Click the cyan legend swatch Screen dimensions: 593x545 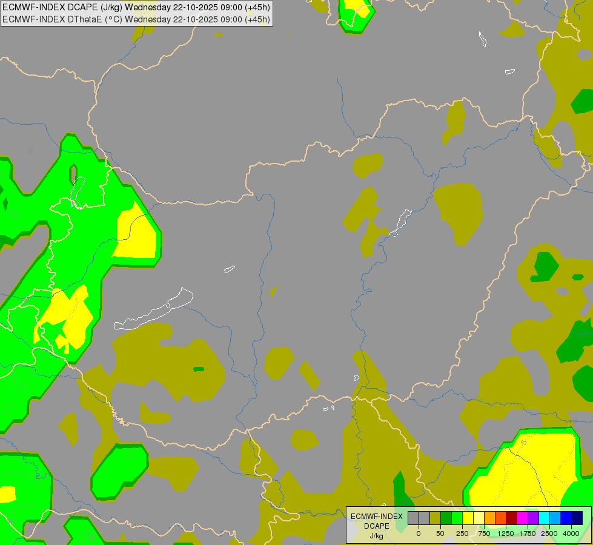click(544, 518)
